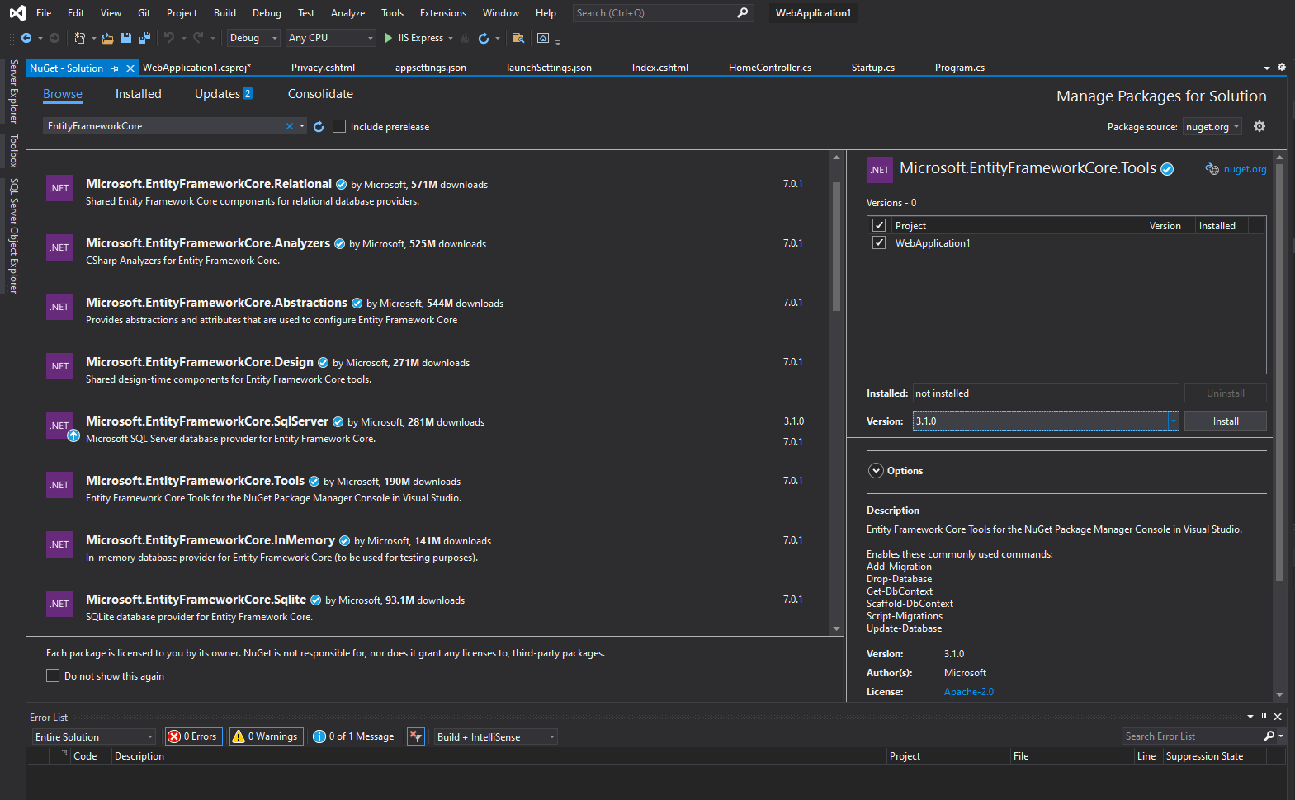Click the Hot Reload flame icon
This screenshot has width=1295, height=800.
coord(465,38)
